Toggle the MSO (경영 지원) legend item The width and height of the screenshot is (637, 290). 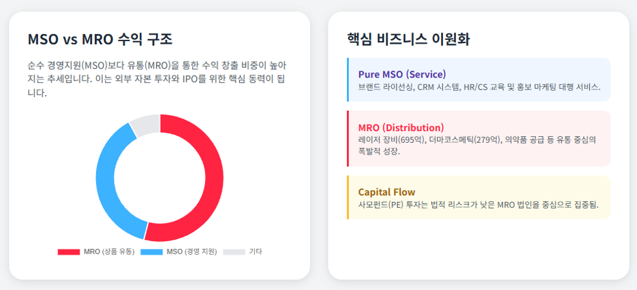179,252
